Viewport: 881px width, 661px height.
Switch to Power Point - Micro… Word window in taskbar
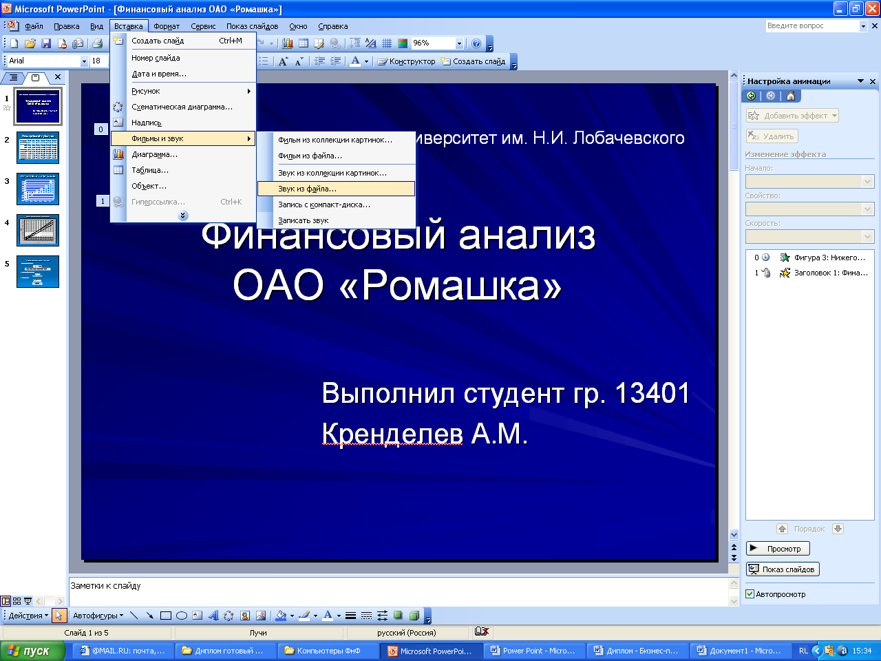(534, 651)
